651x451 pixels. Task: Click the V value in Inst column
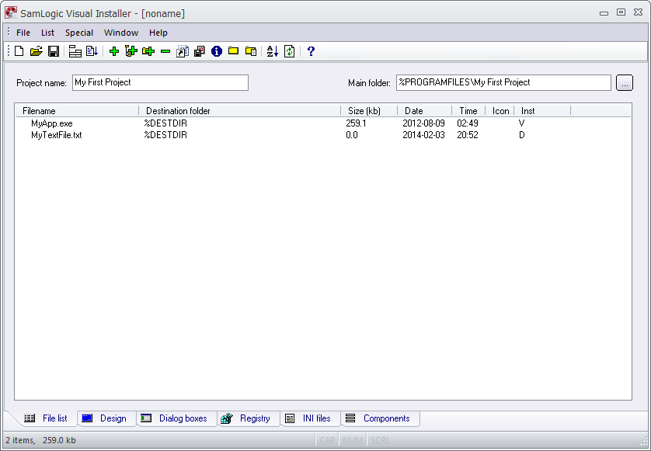[x=521, y=123]
